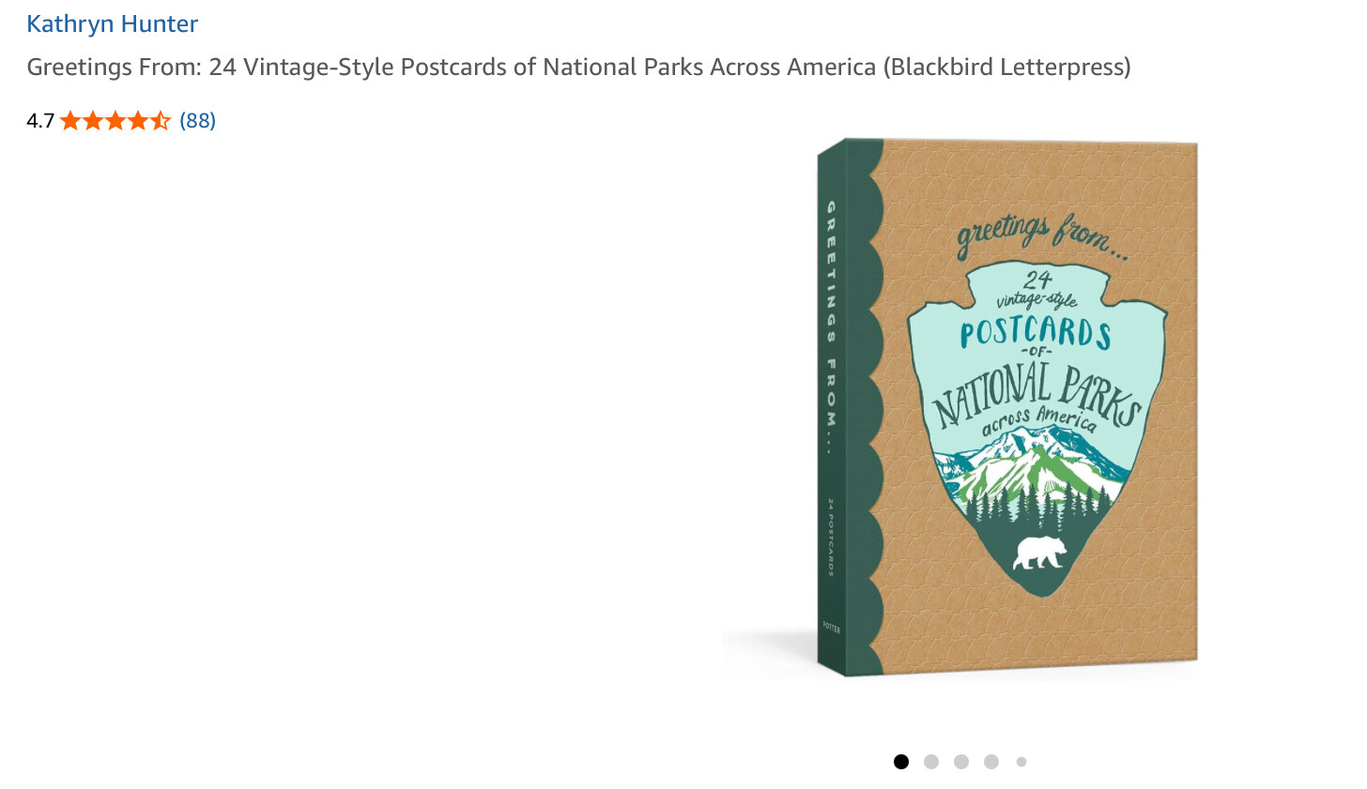Click the Greetings From postcards product title
Viewport: 1367px width, 789px height.
click(578, 68)
